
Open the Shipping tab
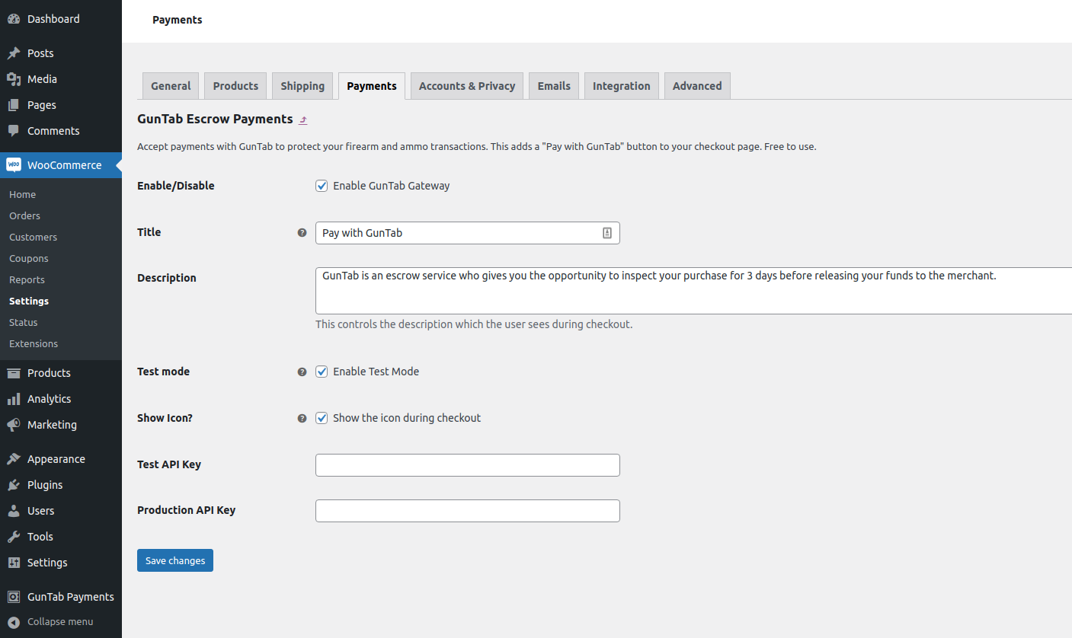[302, 86]
